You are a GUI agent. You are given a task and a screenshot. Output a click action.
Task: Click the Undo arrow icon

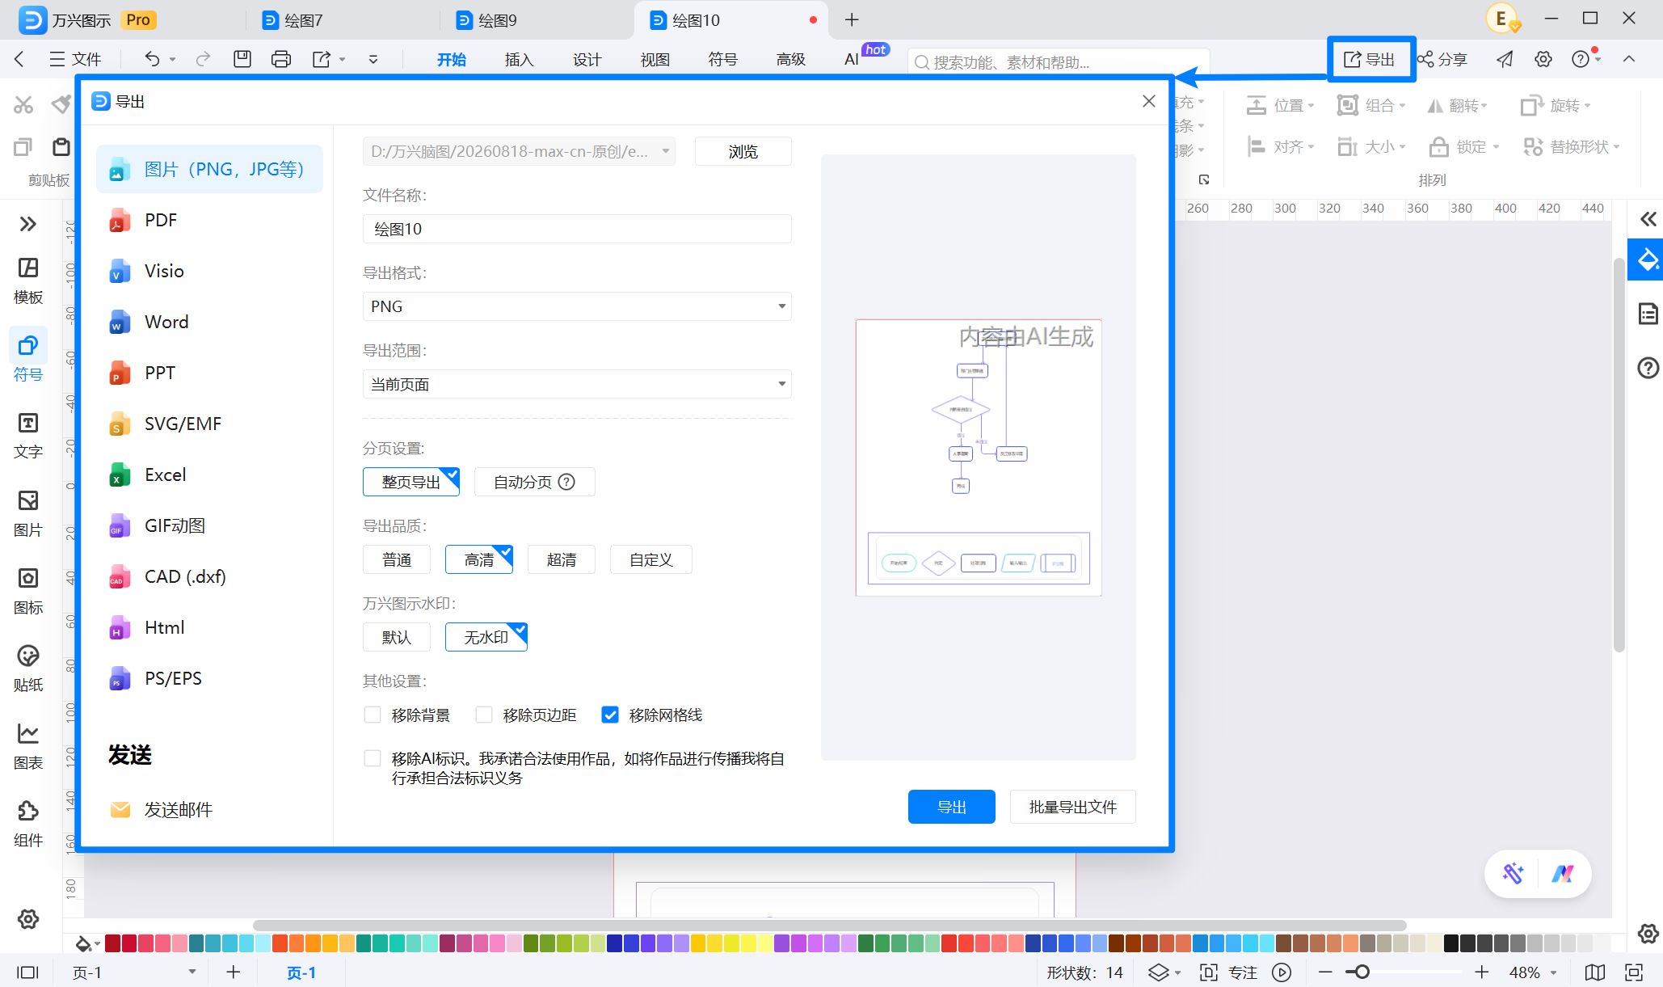(152, 59)
